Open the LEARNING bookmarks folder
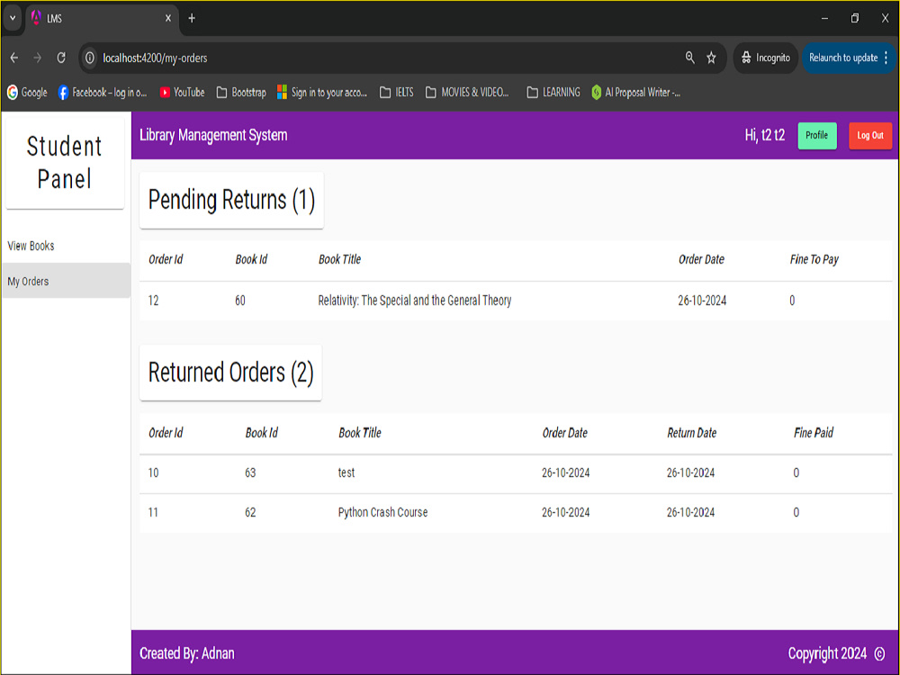 tap(553, 93)
